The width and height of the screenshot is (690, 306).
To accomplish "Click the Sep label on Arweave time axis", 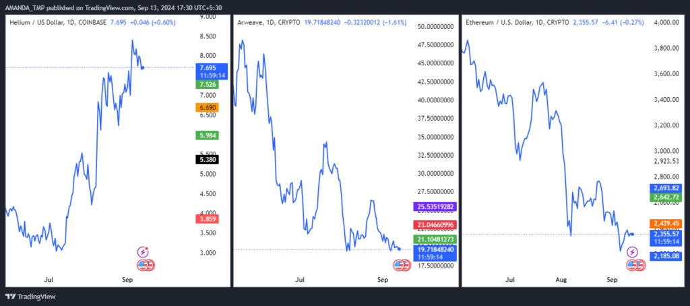I will 382,280.
